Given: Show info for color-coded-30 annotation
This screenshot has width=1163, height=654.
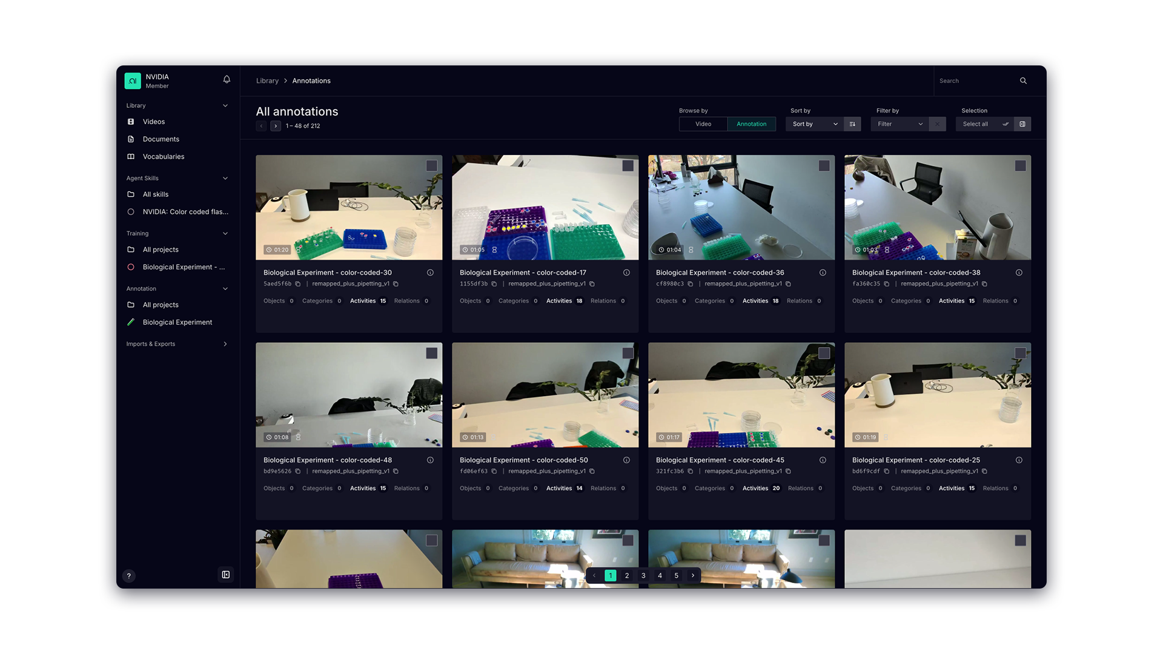Looking at the screenshot, I should 430,272.
